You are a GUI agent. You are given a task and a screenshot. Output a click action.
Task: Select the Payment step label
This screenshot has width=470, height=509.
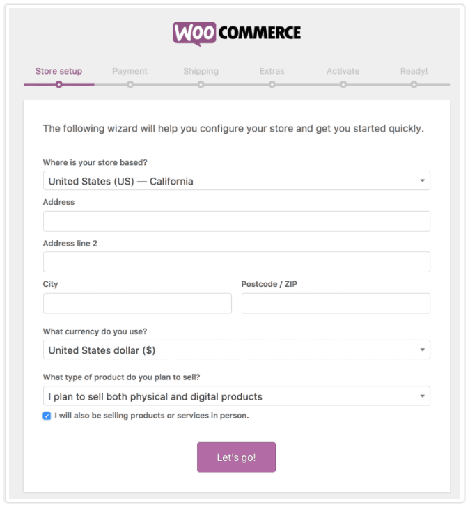point(130,71)
